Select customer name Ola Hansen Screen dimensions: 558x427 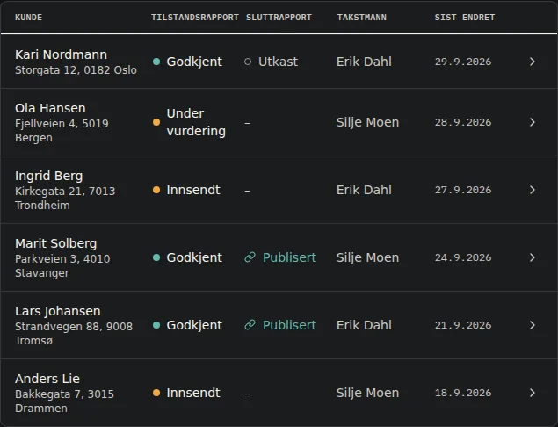pyautogui.click(x=50, y=108)
